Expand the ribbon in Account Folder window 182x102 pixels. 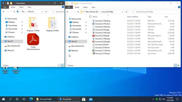pos(176,7)
